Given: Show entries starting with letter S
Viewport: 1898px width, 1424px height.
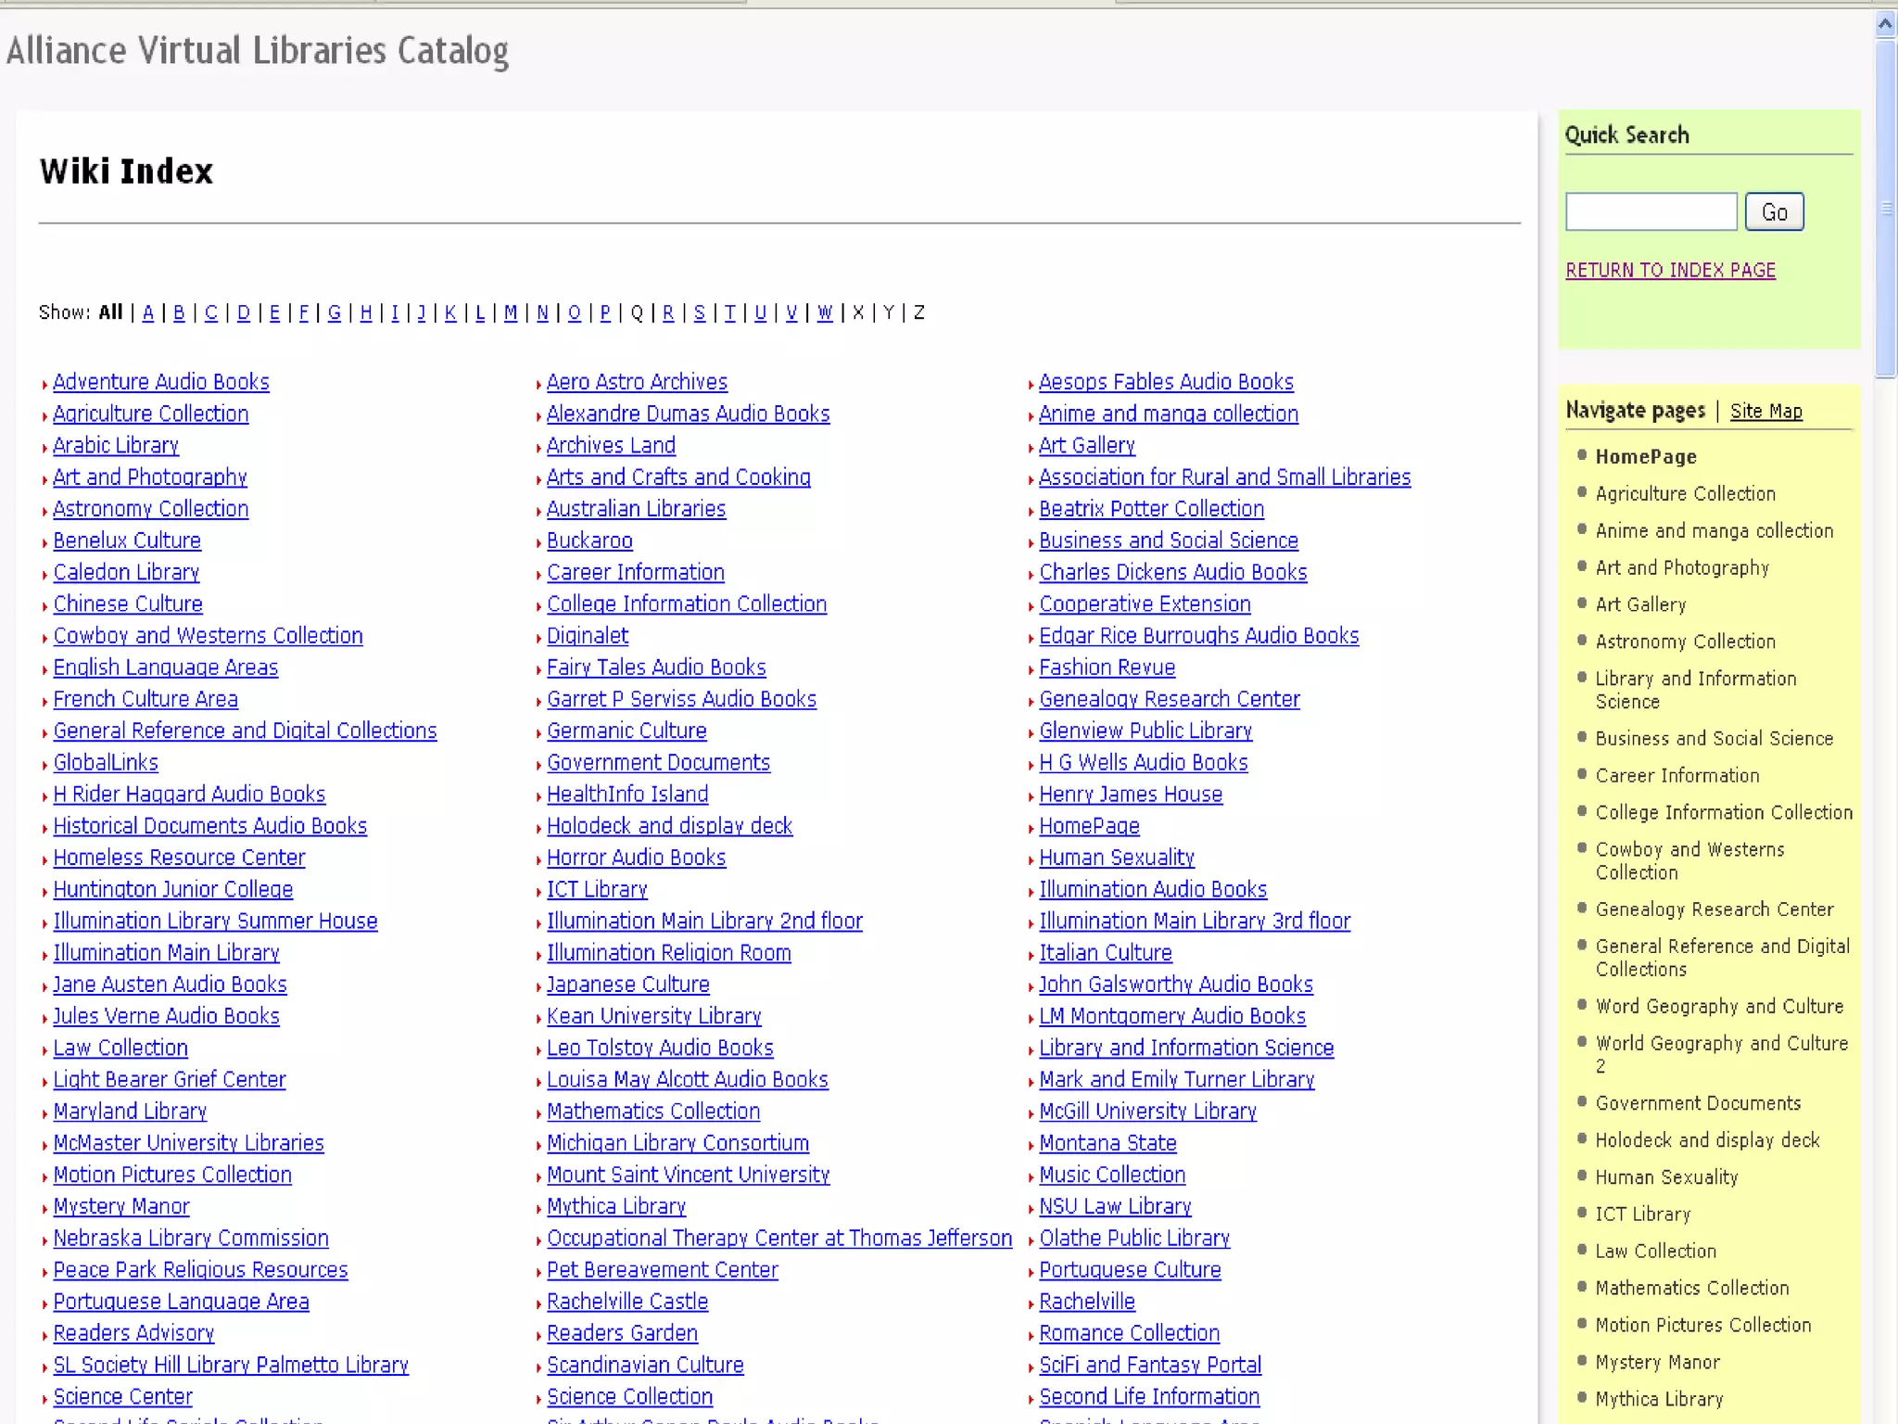Looking at the screenshot, I should 700,312.
